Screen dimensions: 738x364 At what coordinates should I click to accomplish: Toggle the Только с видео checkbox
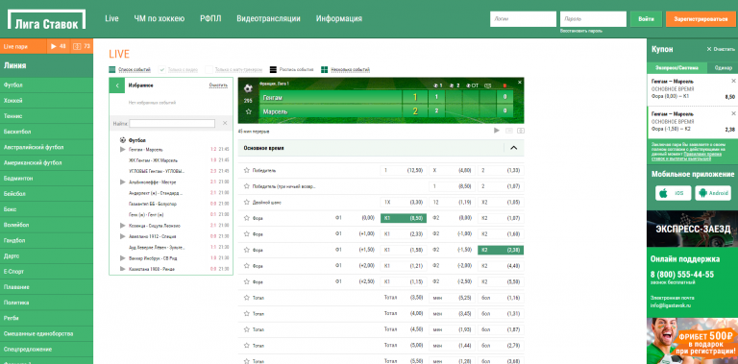tap(161, 69)
